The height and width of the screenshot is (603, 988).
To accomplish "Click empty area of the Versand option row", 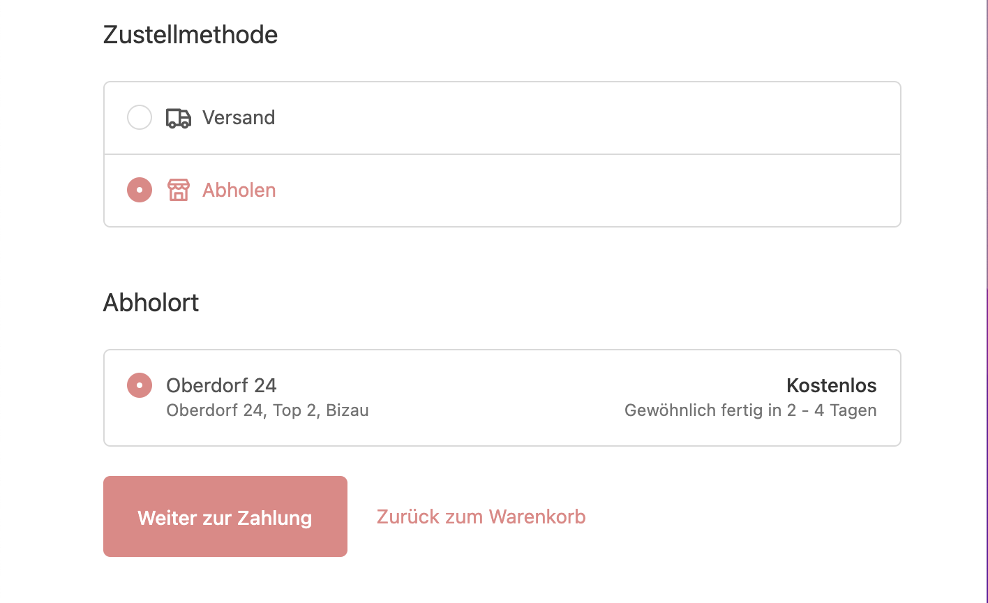I will point(558,118).
